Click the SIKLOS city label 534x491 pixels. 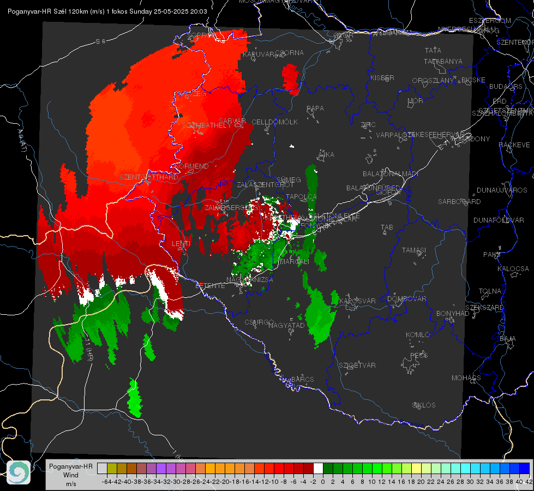tap(424, 405)
